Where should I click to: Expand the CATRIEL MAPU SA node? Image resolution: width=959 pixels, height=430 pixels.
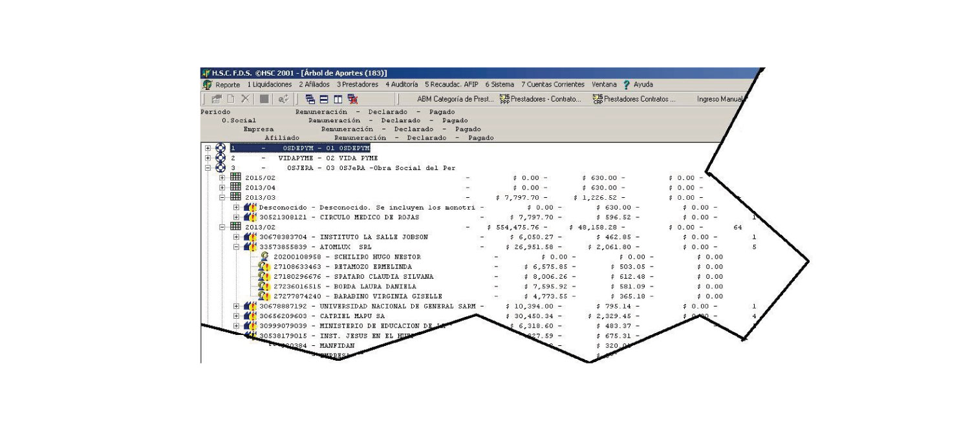[x=237, y=316]
